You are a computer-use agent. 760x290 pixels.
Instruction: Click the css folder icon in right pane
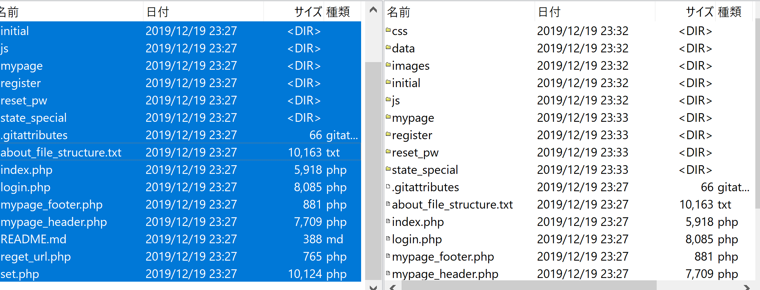coord(388,30)
